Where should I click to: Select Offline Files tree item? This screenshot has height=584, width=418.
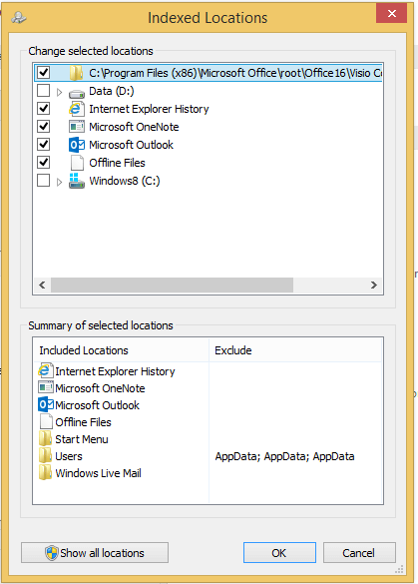(x=117, y=163)
